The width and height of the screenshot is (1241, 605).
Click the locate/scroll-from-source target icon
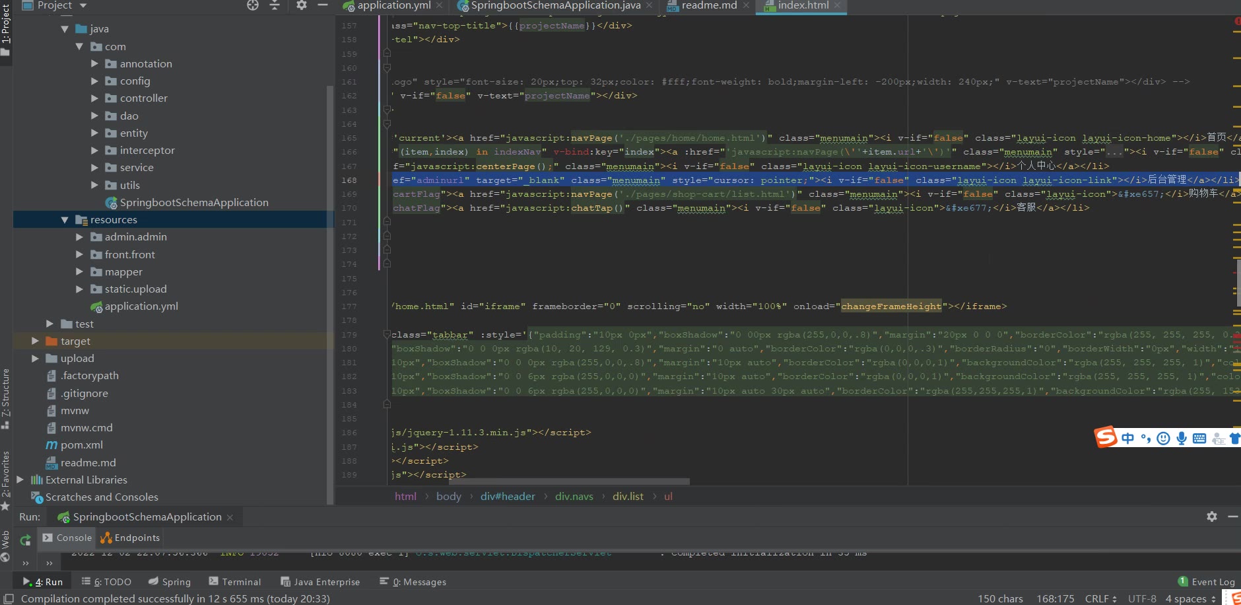click(x=253, y=5)
